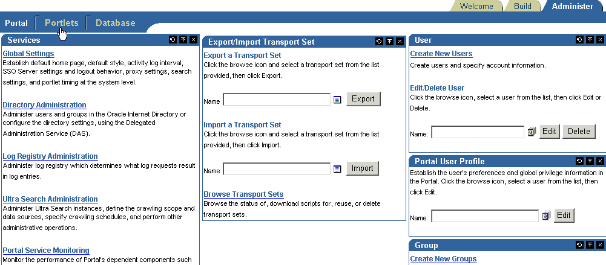The image size is (606, 265).
Task: Switch to the Portlets sub-tab
Action: [x=61, y=23]
